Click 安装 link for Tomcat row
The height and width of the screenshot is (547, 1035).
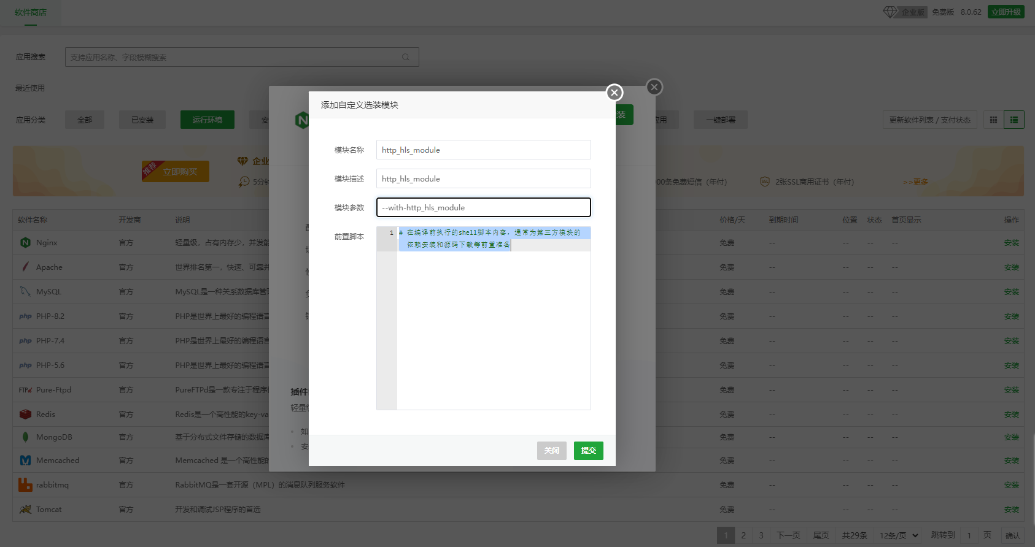1012,510
